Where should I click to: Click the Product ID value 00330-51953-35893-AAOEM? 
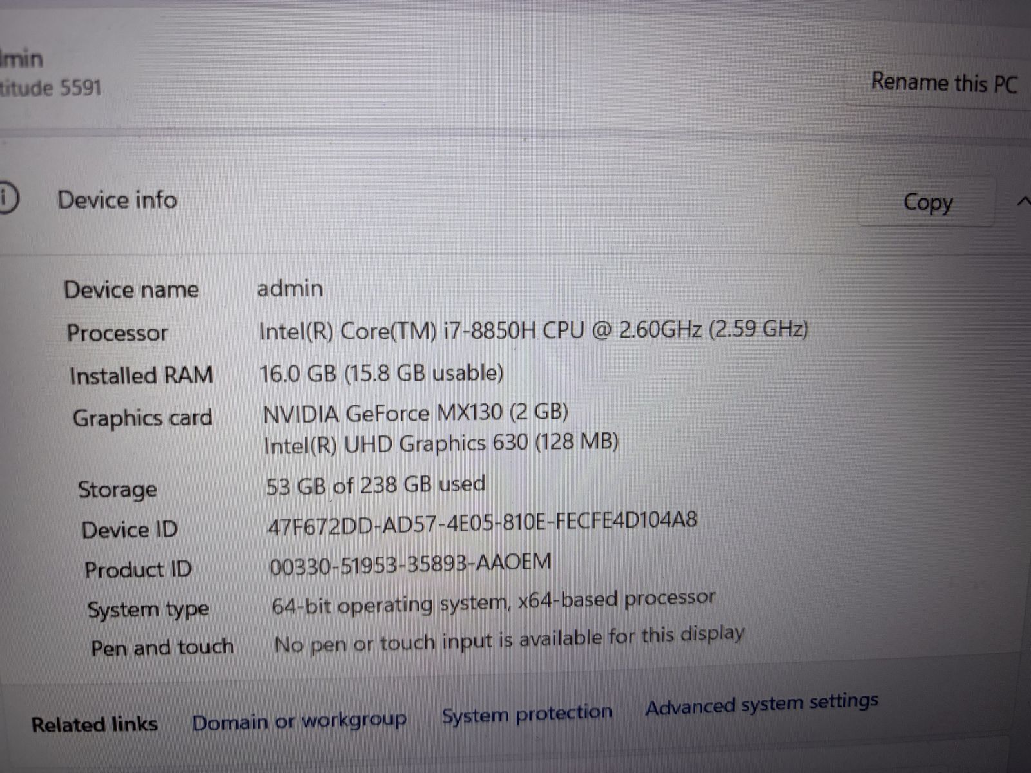[x=410, y=564]
